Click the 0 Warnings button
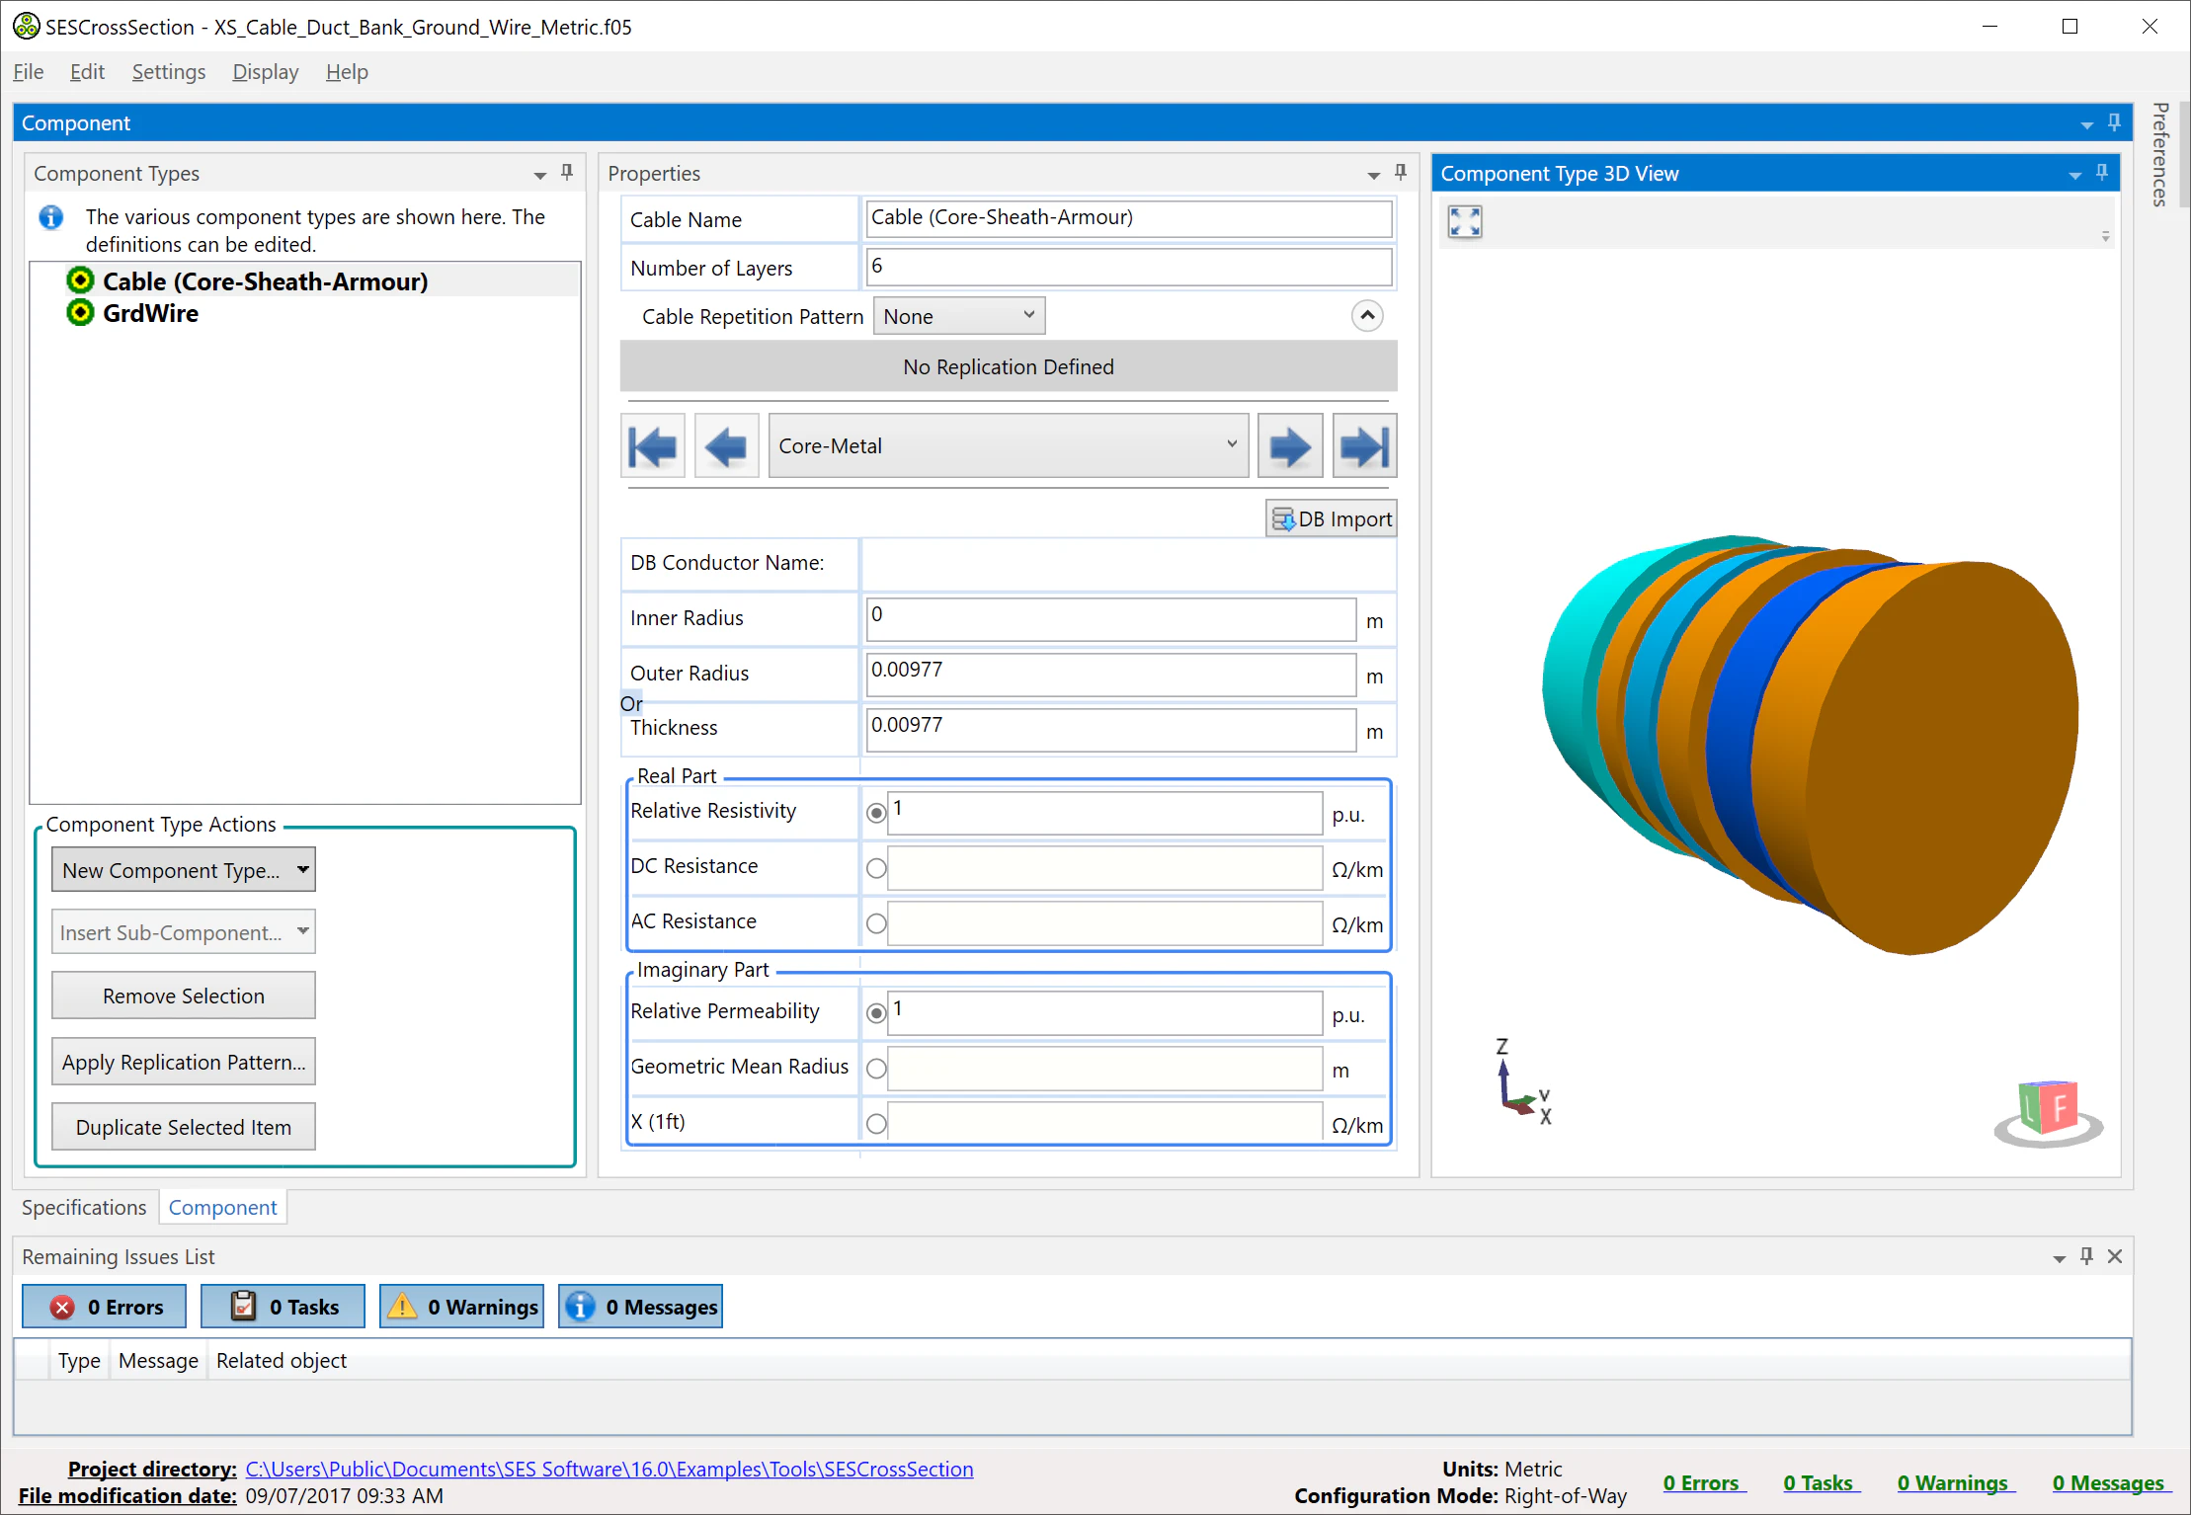 pyautogui.click(x=460, y=1306)
